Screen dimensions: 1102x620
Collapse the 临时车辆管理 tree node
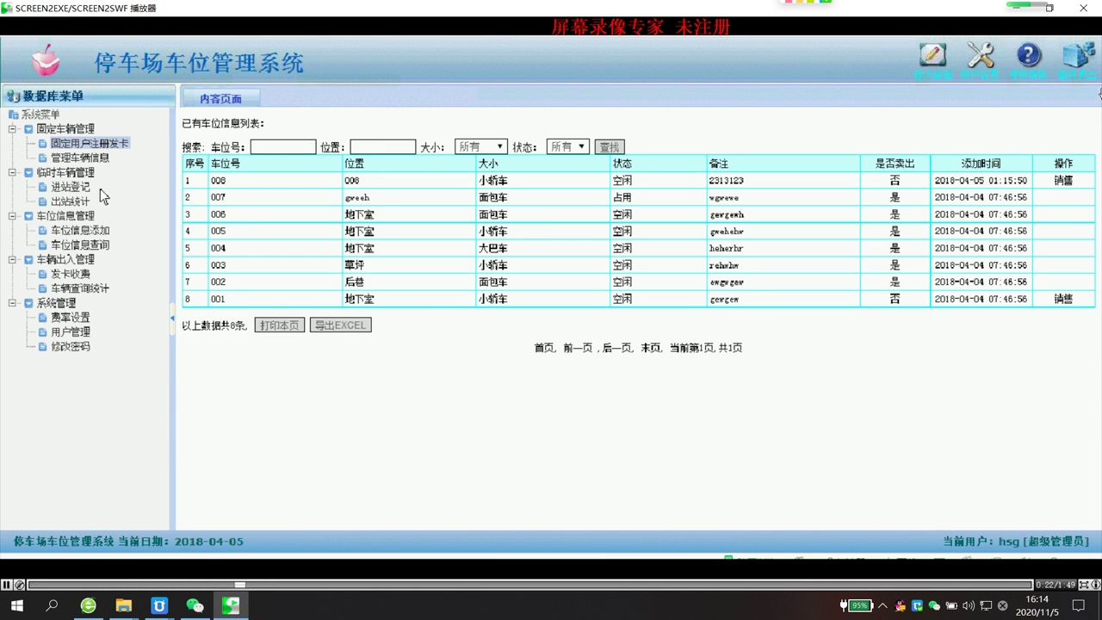(x=14, y=173)
